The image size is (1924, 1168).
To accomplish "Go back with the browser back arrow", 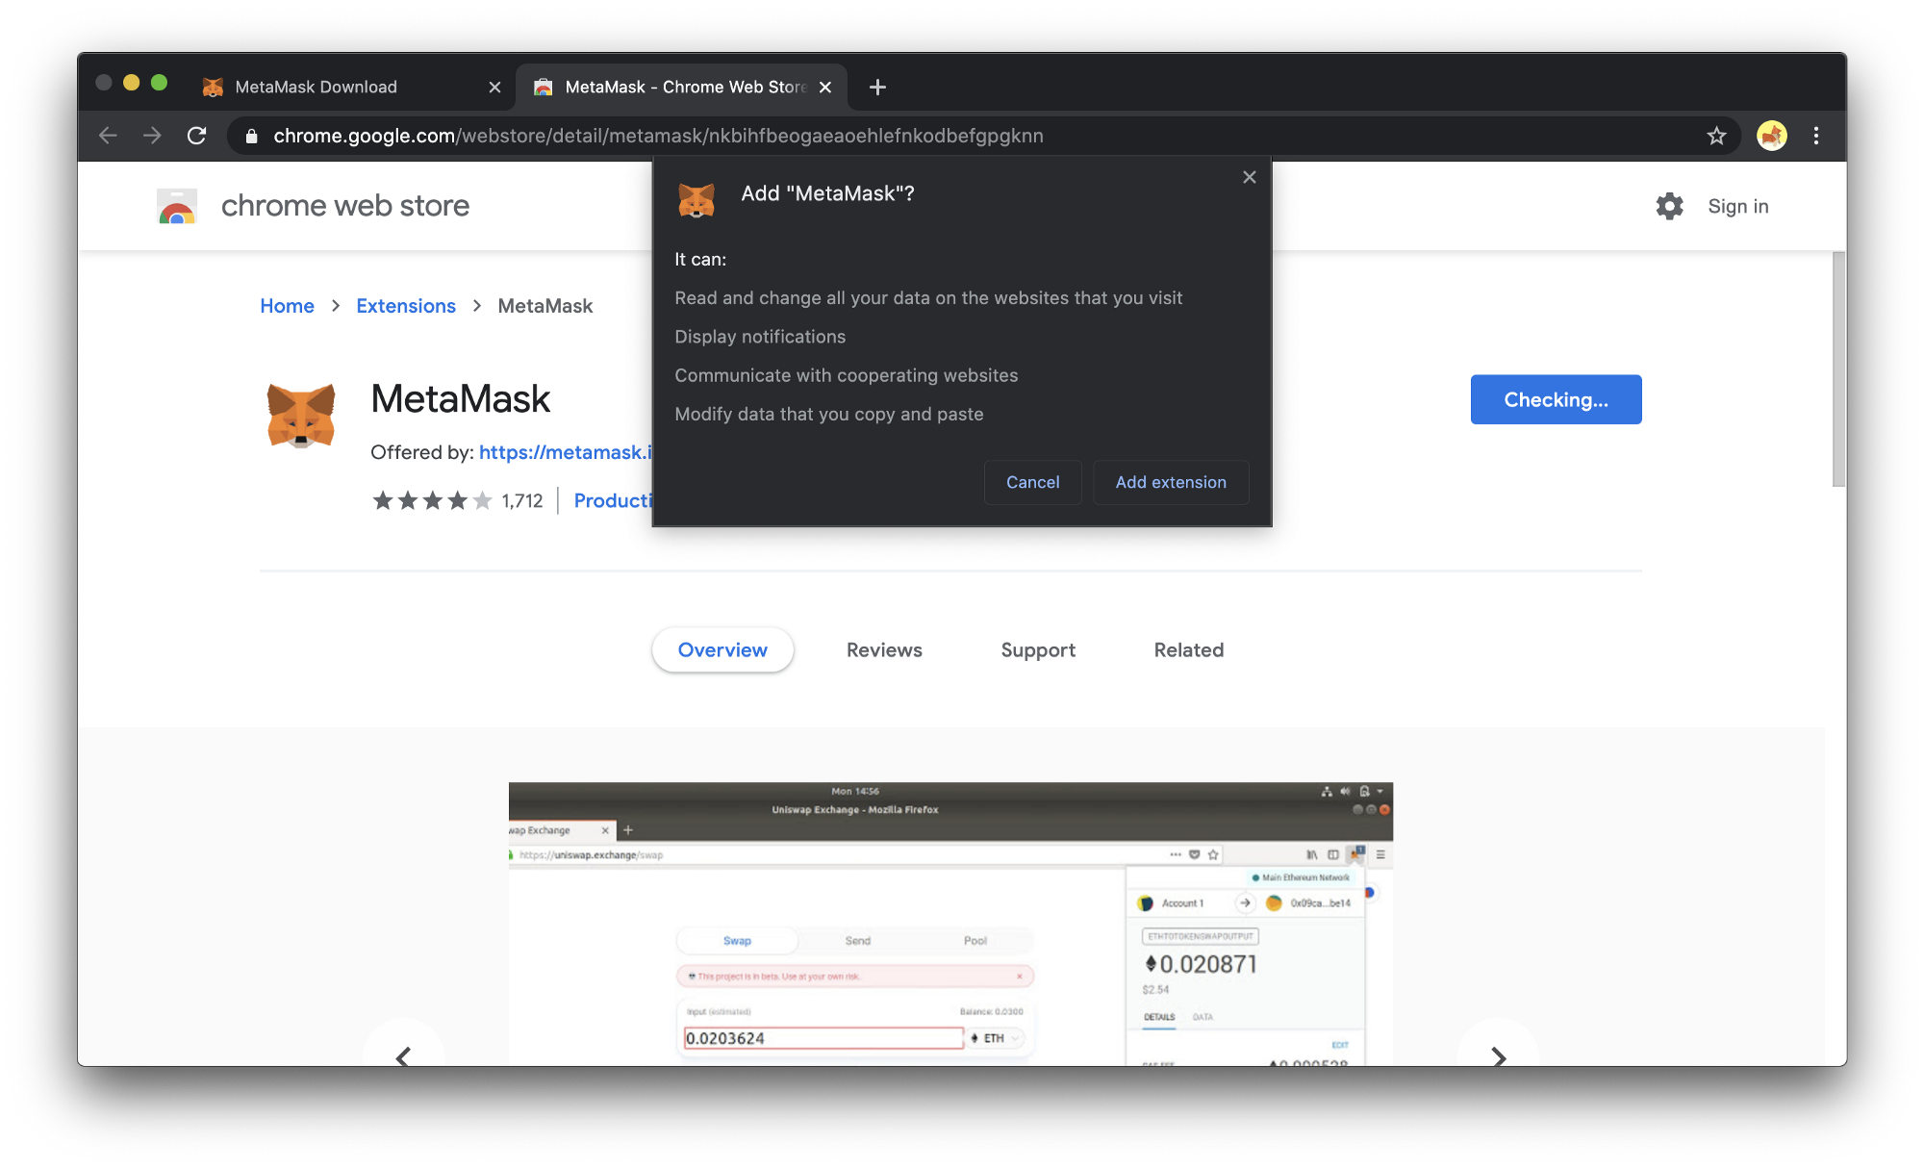I will pos(109,136).
